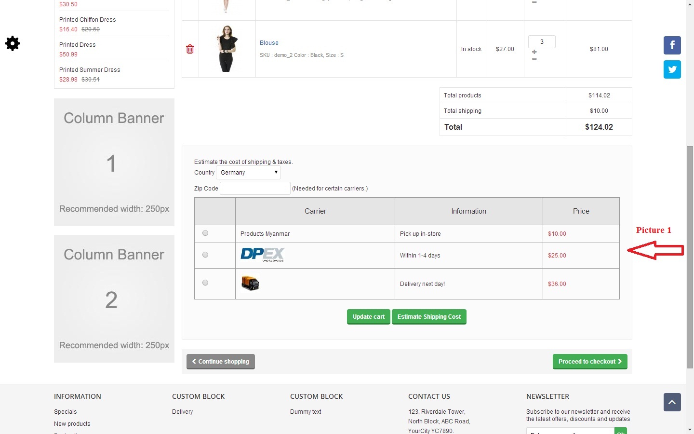694x434 pixels.
Task: Select the DPEX carrier radio button
Action: (x=205, y=255)
